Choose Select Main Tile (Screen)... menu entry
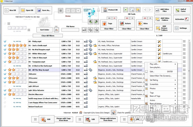Viewport: 193px width, 127px height. [161, 76]
